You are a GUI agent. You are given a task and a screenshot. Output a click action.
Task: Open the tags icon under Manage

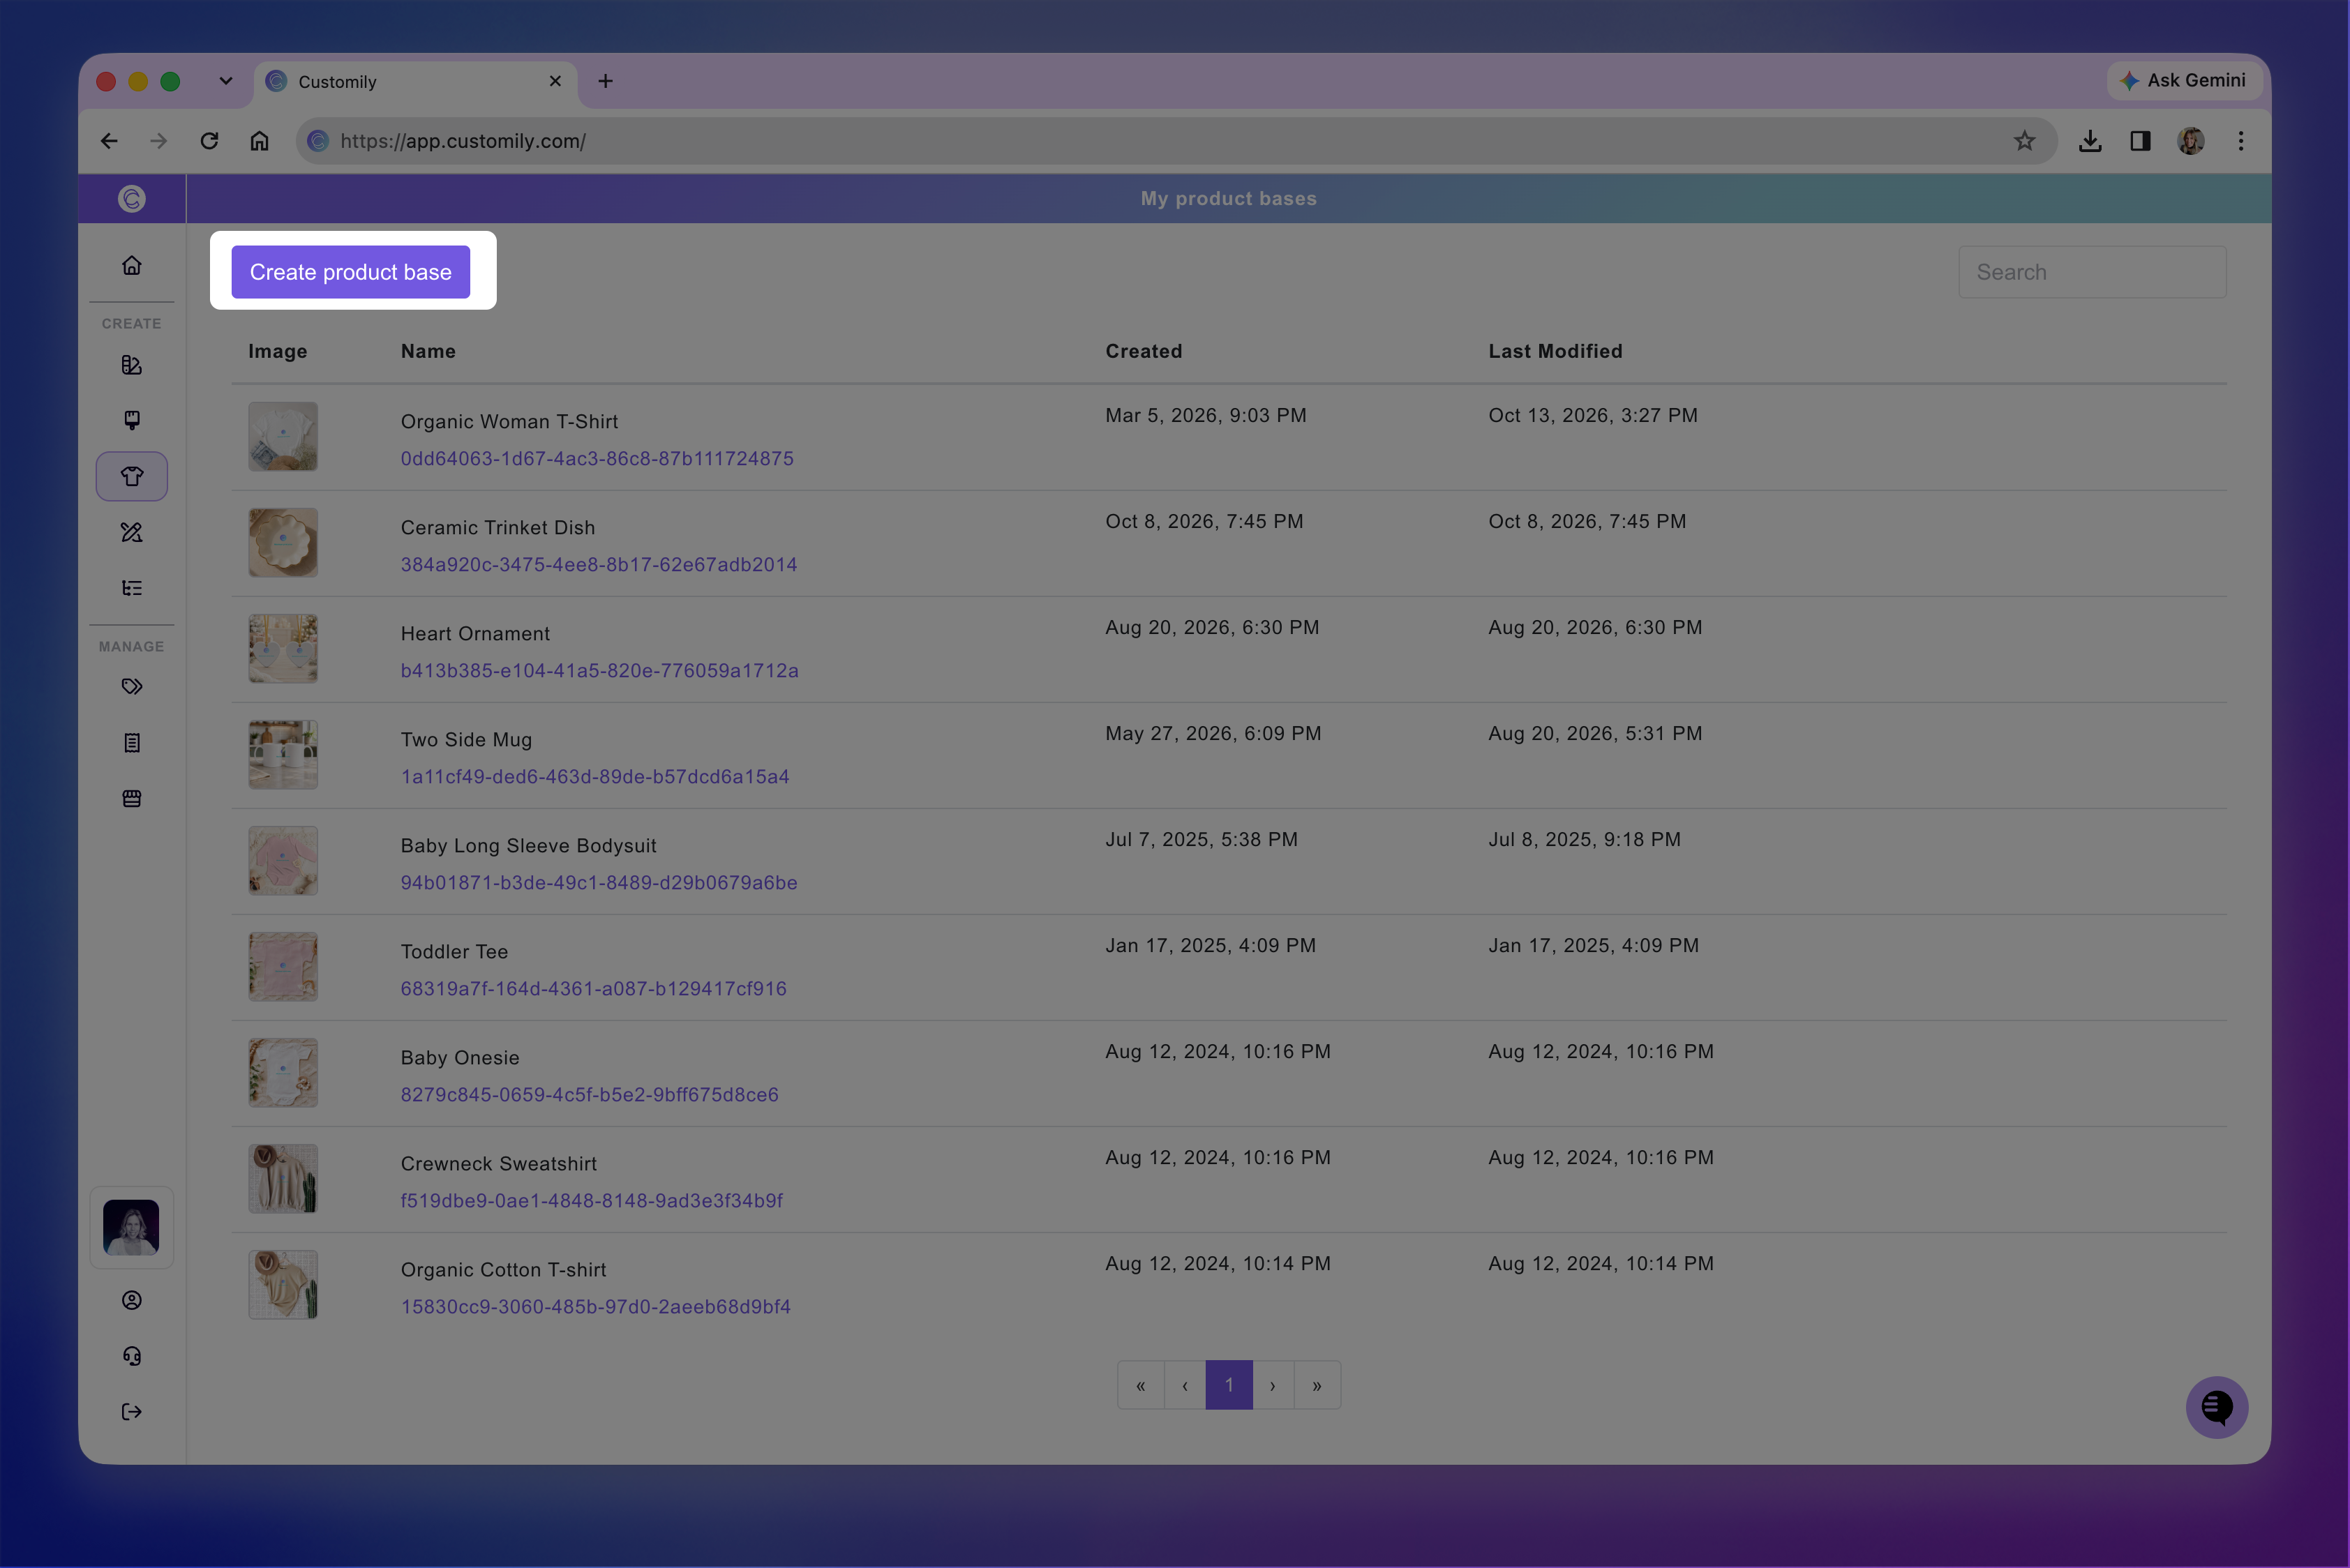[131, 687]
